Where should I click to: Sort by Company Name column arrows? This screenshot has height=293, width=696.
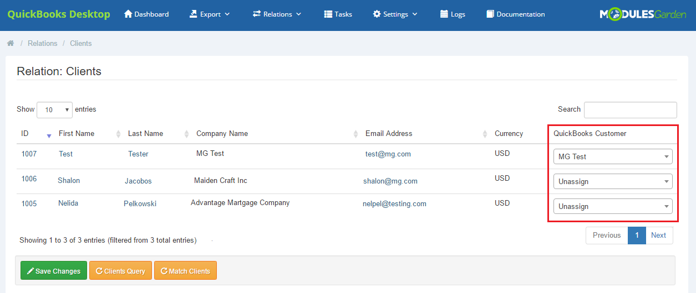(356, 134)
